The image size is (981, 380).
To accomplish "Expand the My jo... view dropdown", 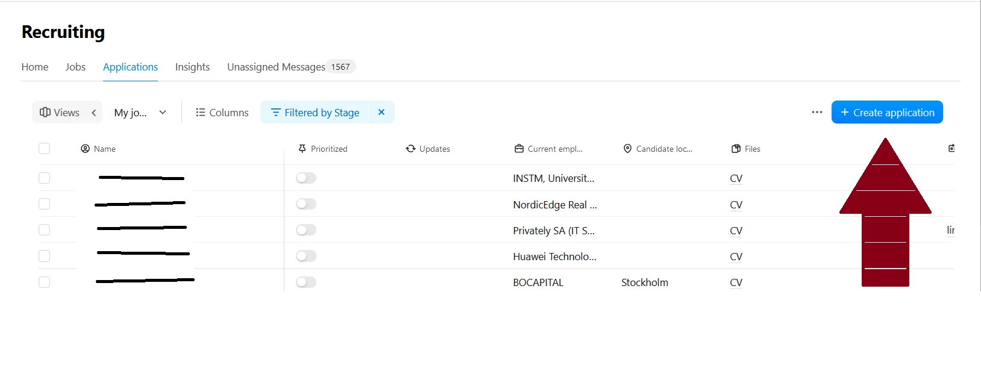I will click(x=140, y=113).
